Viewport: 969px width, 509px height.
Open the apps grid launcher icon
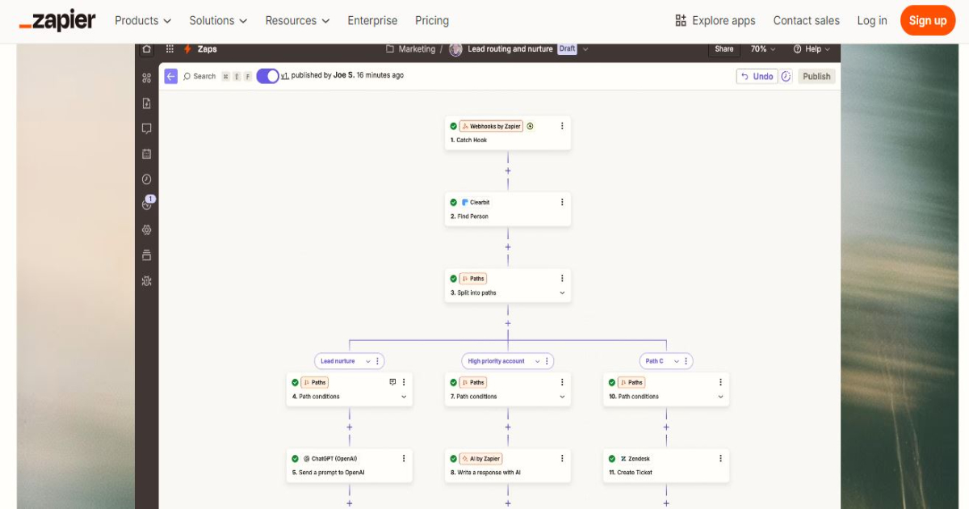click(170, 49)
